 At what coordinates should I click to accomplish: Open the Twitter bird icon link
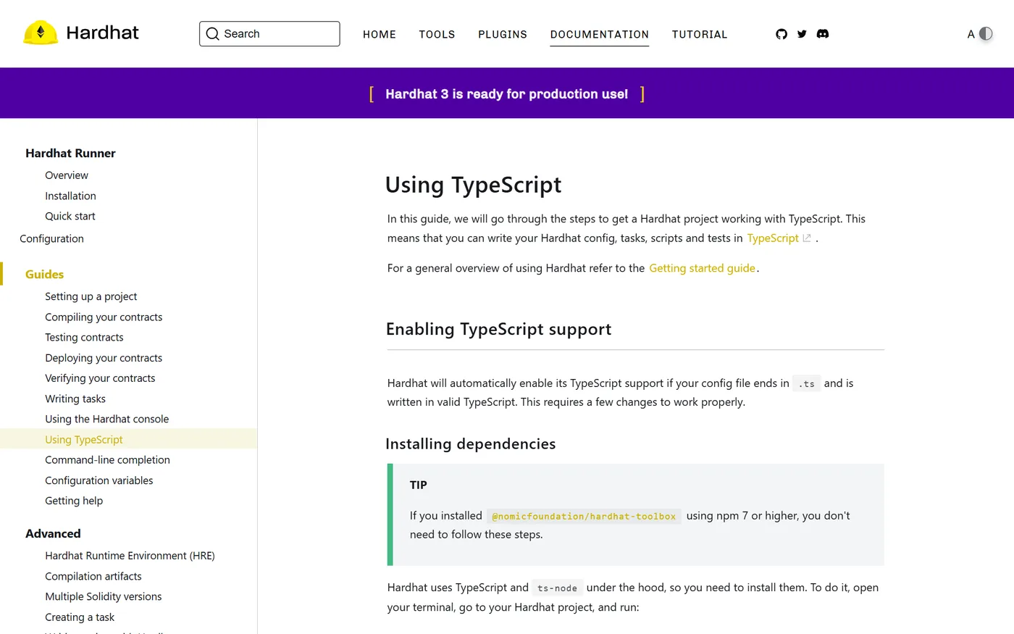pyautogui.click(x=802, y=34)
